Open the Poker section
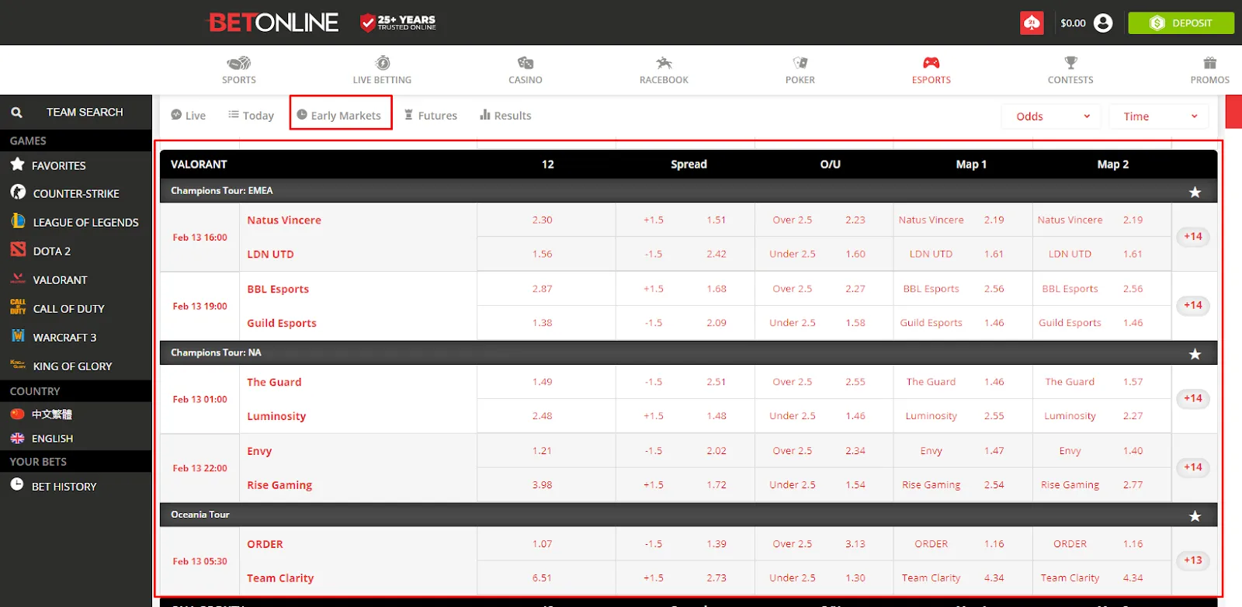The width and height of the screenshot is (1242, 607). tap(800, 70)
